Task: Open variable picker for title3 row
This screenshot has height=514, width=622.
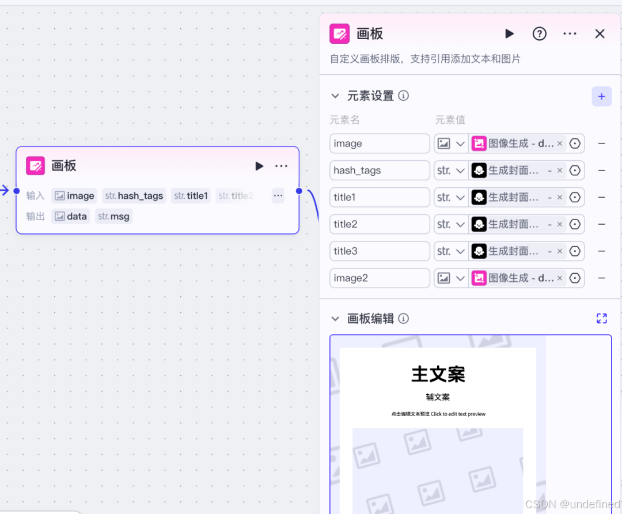Action: [575, 251]
